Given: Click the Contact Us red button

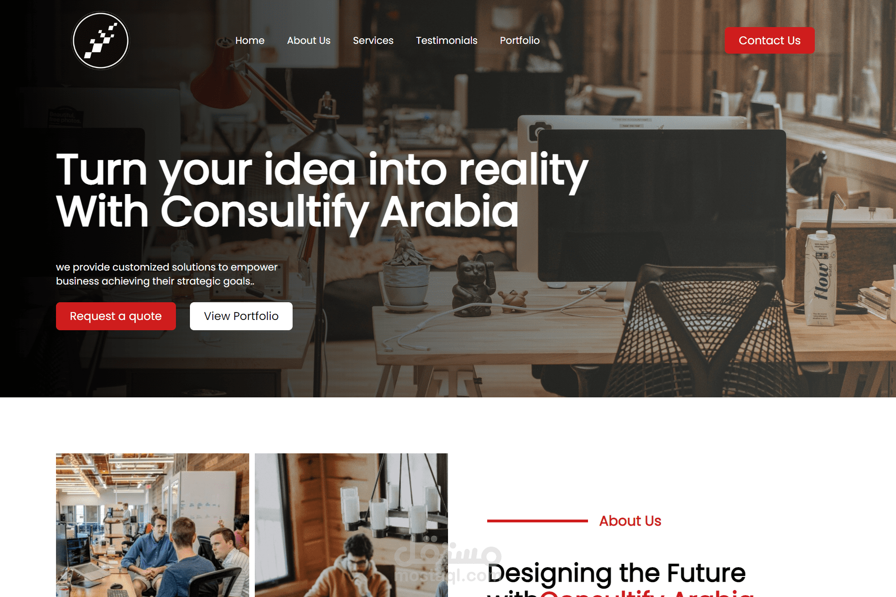Looking at the screenshot, I should tap(770, 41).
